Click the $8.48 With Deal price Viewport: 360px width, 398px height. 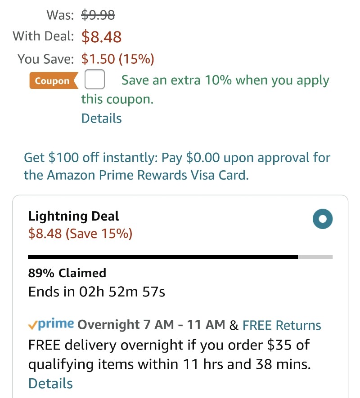tap(101, 37)
